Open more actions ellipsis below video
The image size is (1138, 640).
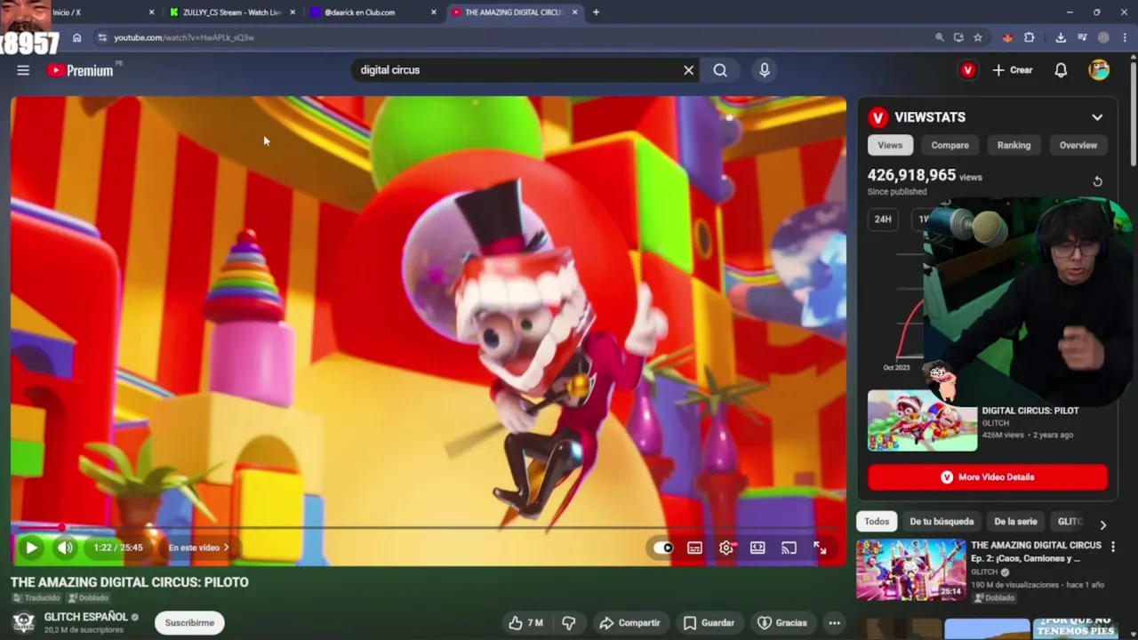(x=834, y=623)
